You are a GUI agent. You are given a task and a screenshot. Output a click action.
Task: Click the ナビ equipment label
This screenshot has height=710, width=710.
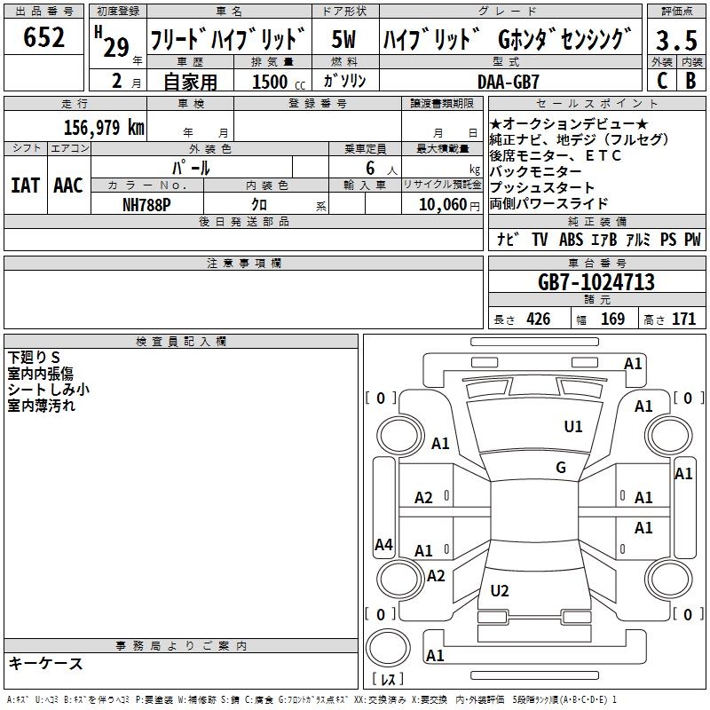(x=509, y=240)
